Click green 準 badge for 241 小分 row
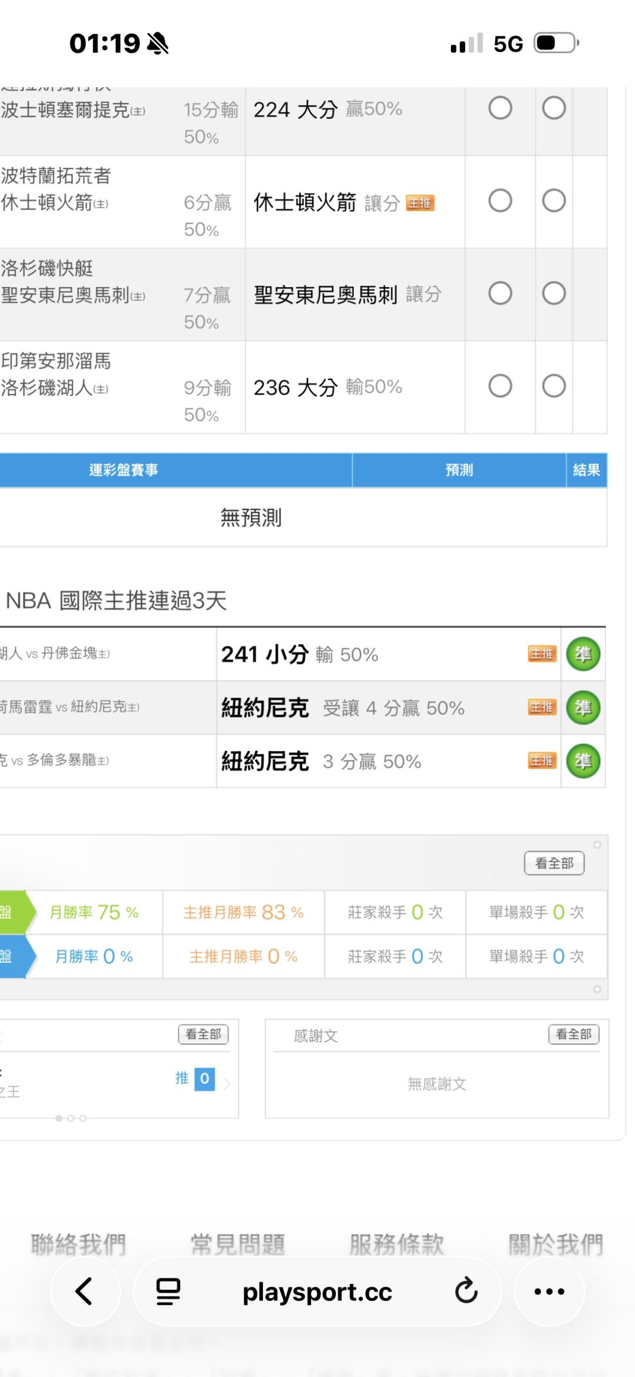The width and height of the screenshot is (635, 1377). tap(583, 655)
